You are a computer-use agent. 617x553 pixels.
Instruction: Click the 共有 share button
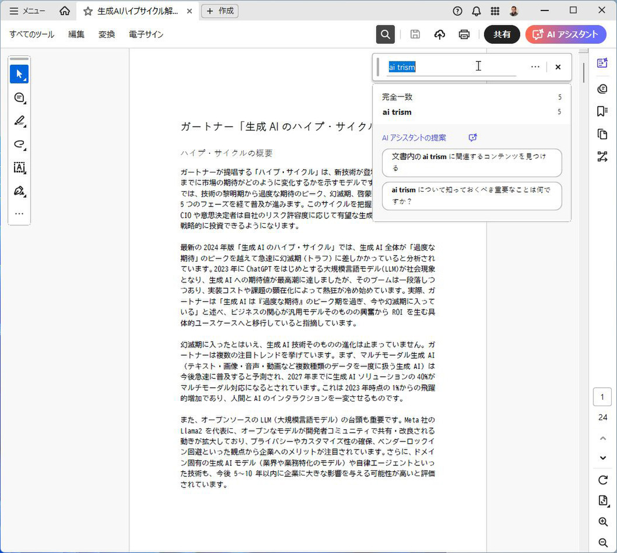tap(502, 34)
